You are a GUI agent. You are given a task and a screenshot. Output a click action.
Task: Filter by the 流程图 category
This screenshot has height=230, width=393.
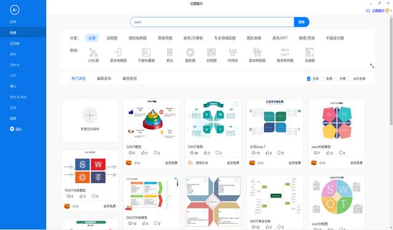pyautogui.click(x=112, y=38)
